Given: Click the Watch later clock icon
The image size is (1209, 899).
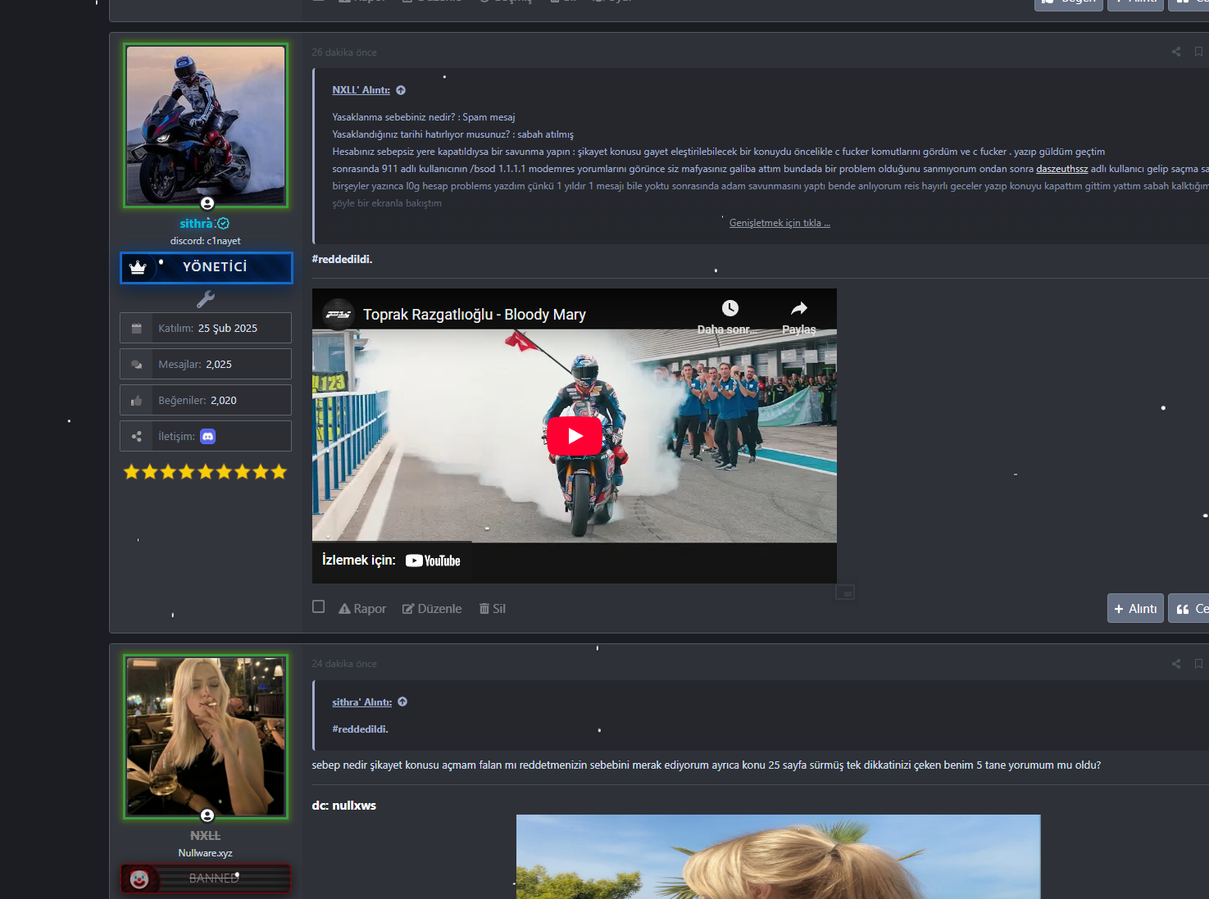Looking at the screenshot, I should [x=729, y=308].
